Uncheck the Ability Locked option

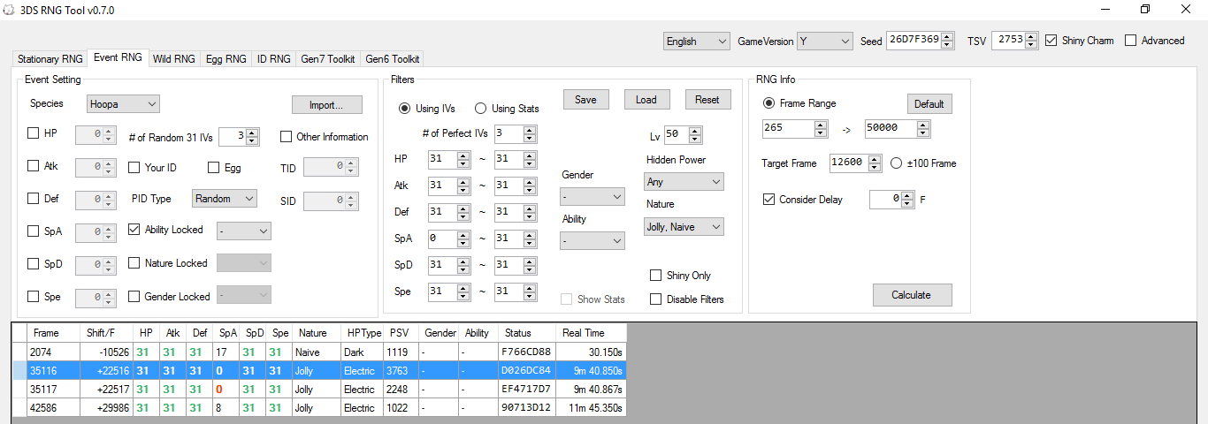[x=134, y=230]
